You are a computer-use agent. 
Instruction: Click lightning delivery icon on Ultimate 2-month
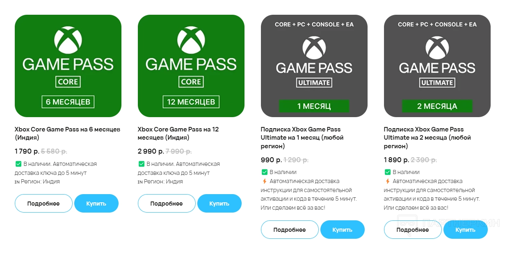(387, 181)
